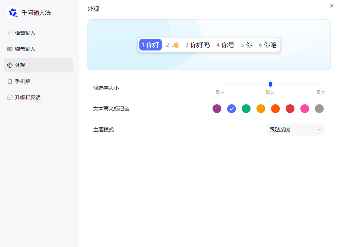
Task: Close the settings window
Action: point(332,6)
